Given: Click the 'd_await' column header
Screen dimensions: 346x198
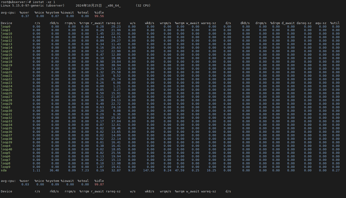Looking at the screenshot, I should coord(288,23).
